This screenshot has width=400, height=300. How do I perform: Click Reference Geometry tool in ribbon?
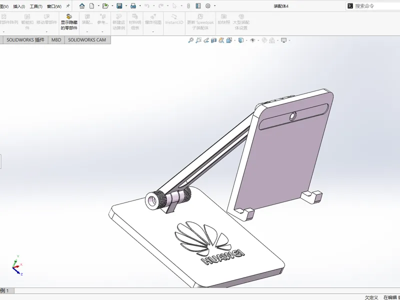coord(102,19)
